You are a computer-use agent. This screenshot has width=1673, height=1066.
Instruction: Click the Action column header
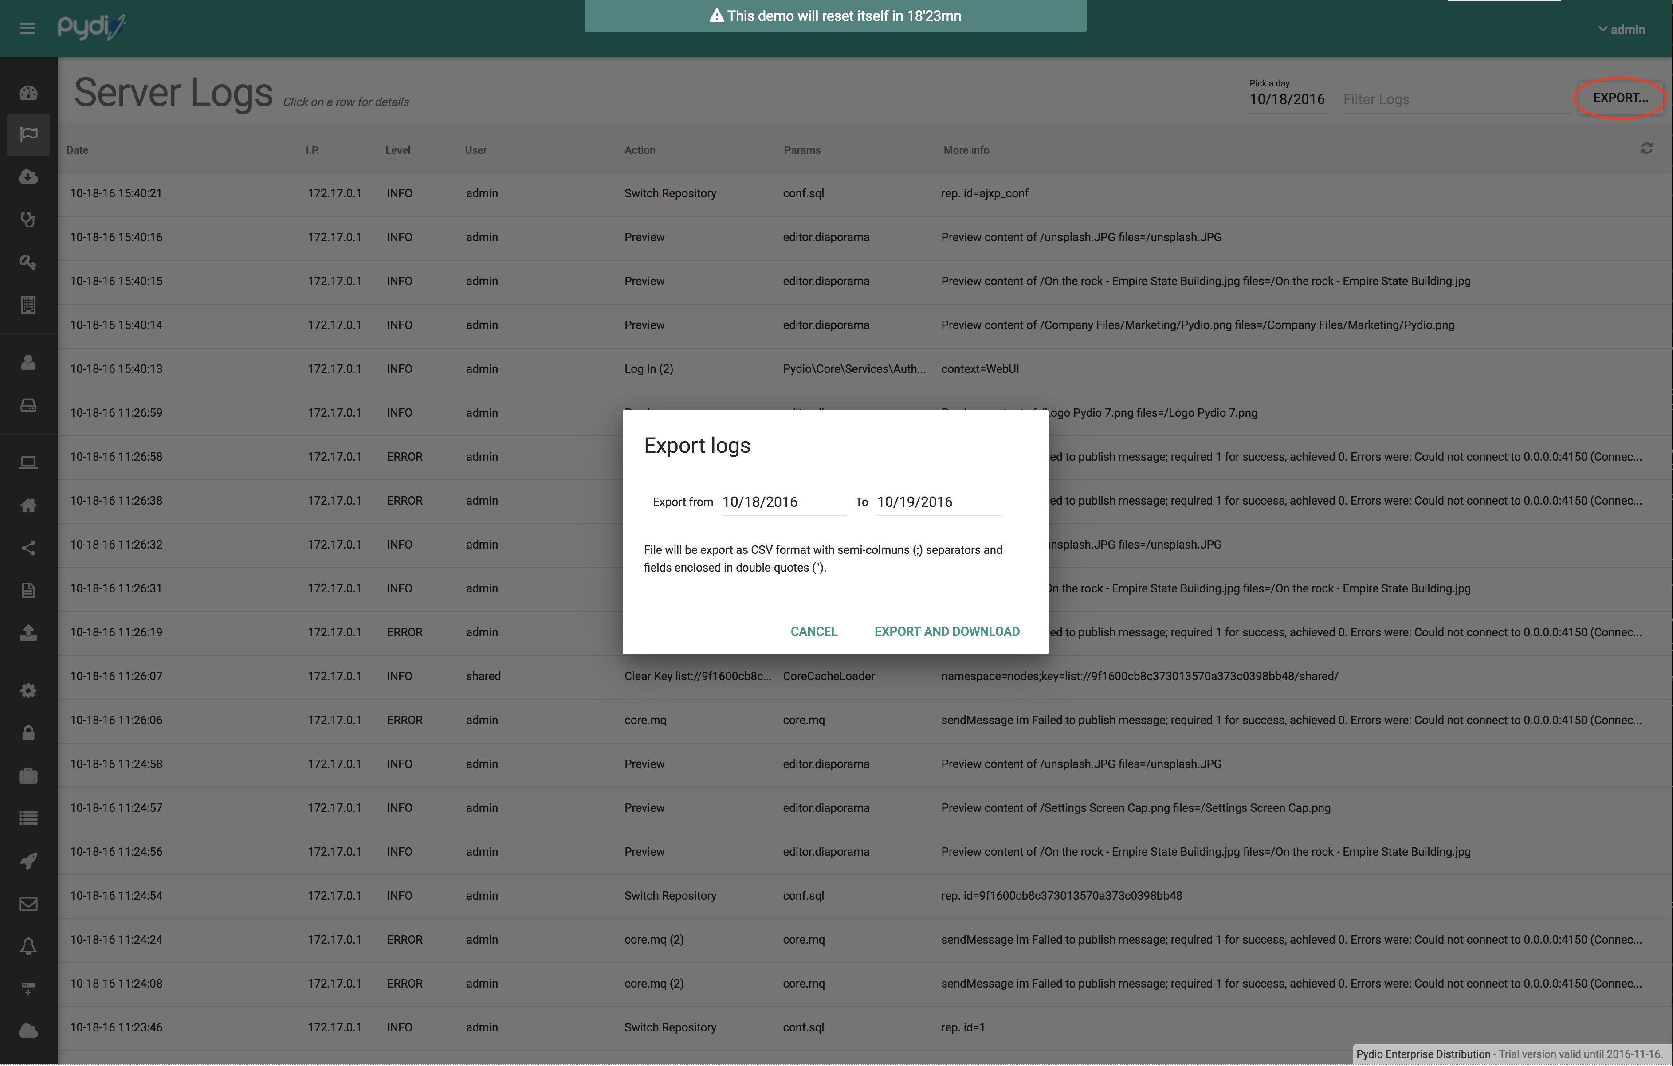point(640,150)
